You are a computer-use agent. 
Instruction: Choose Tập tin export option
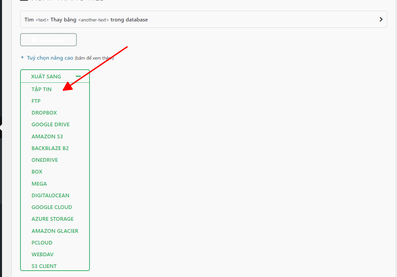[x=42, y=89]
